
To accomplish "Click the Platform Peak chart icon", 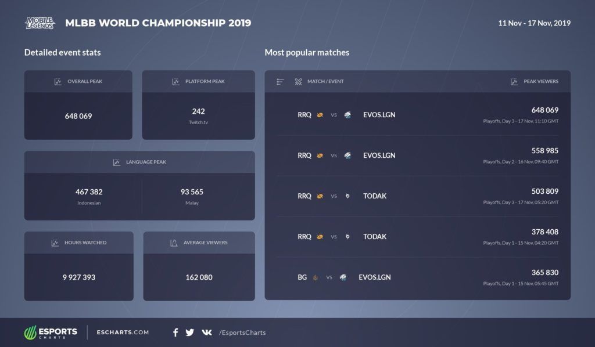I will (175, 82).
